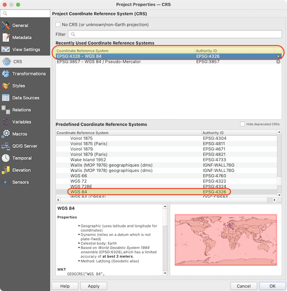Screen dimensions: 287x291
Task: Click predefined Authority ID column header
Action: [239, 133]
